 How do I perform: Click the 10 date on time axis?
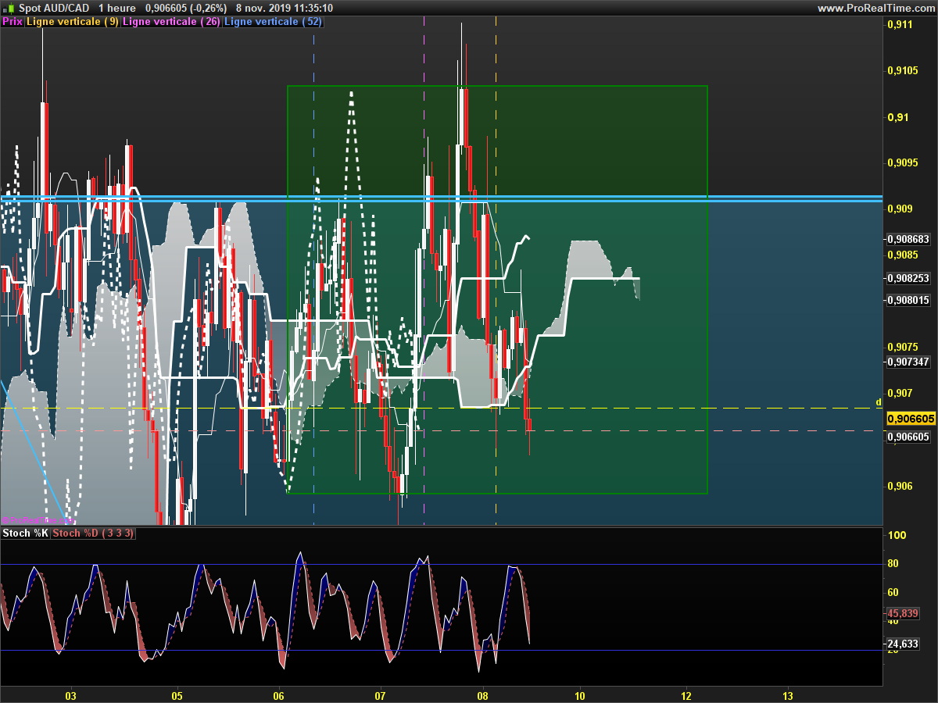(x=579, y=695)
